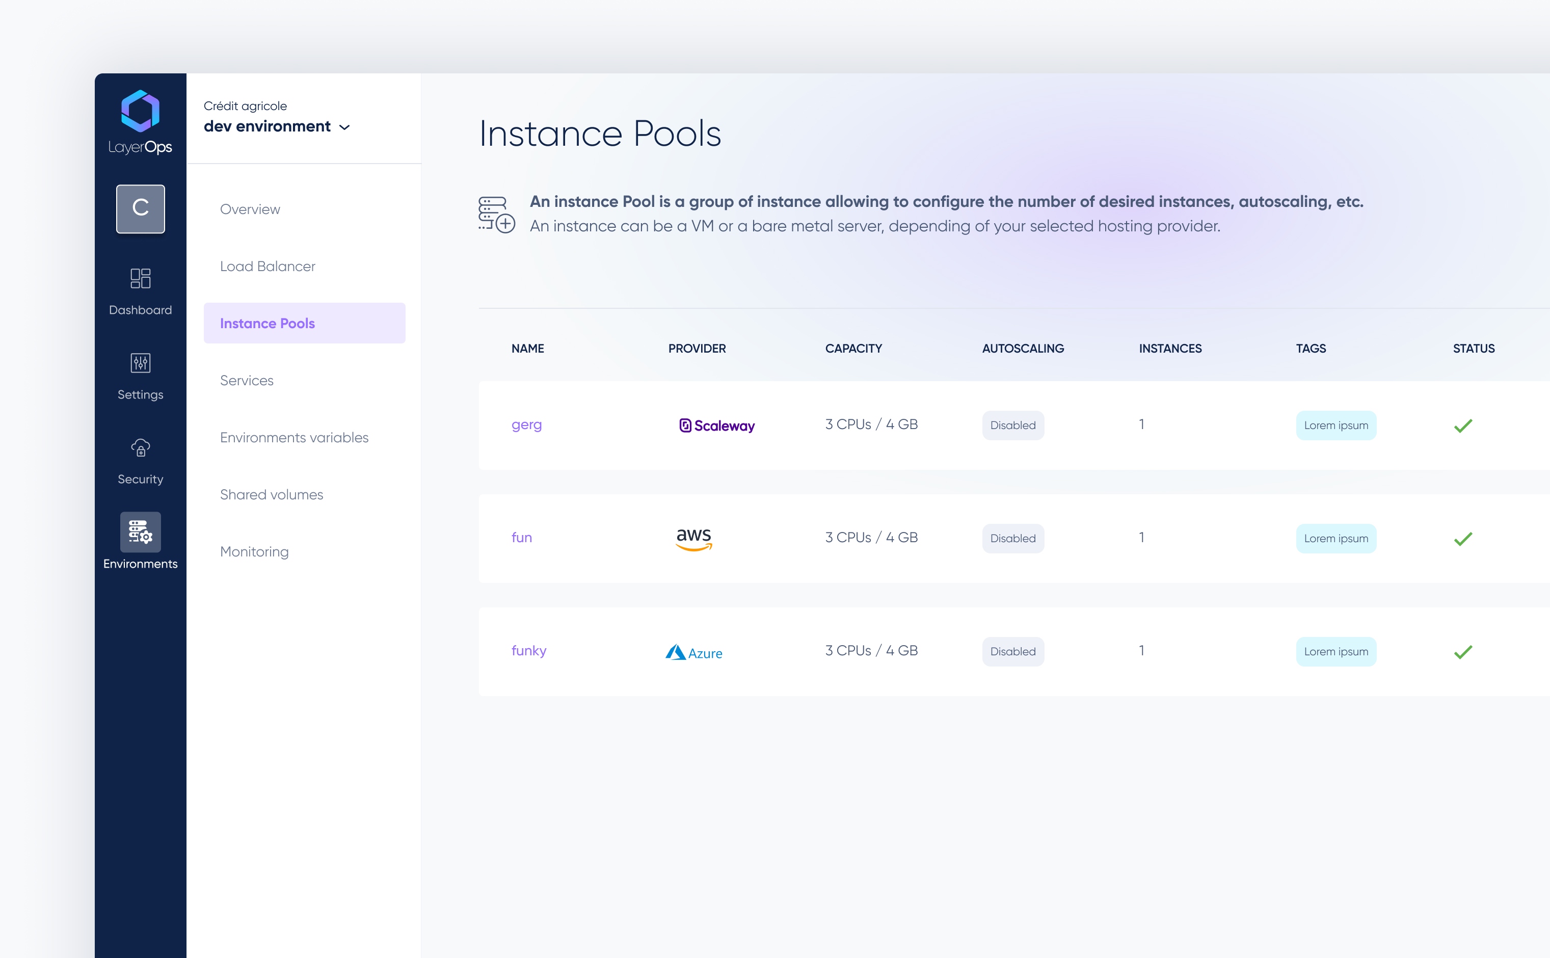Select the Environments server-gear icon
Image resolution: width=1550 pixels, height=958 pixels.
[140, 532]
